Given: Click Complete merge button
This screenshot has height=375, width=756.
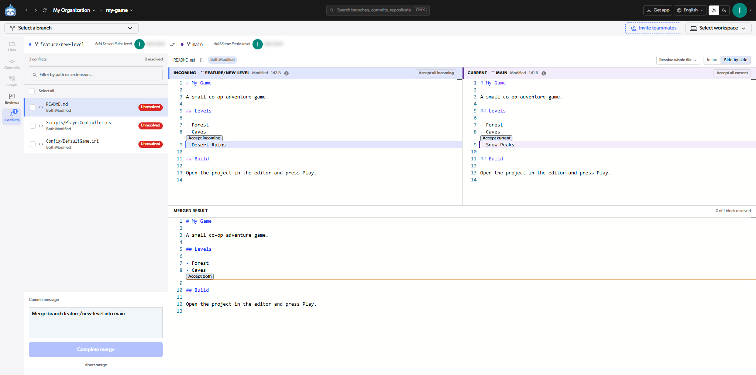Looking at the screenshot, I should coord(96,350).
